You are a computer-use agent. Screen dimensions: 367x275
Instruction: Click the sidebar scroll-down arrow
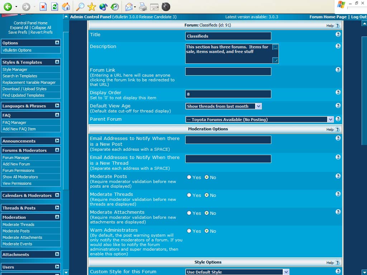click(66, 272)
